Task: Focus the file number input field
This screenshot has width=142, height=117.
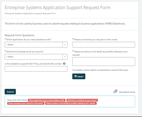Action: pos(36,69)
